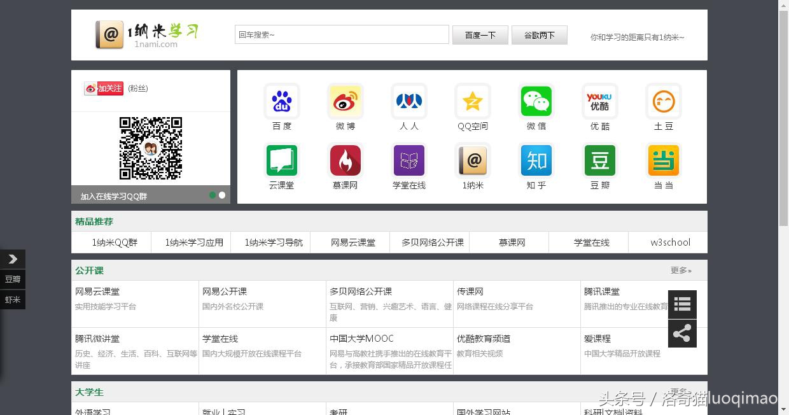Open the 1纳米学习导航 recommended link
The width and height of the screenshot is (789, 415).
tap(274, 243)
